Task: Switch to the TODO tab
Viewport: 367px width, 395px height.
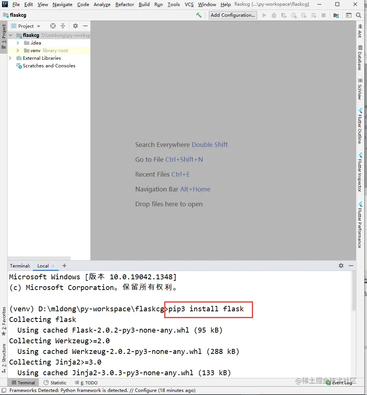Action: pyautogui.click(x=89, y=382)
